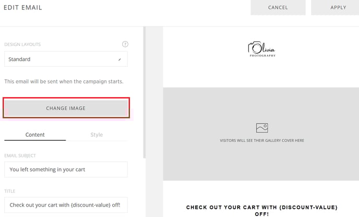The image size is (359, 217).
Task: Expand the Standard layout dropdown arrow
Action: coord(119,59)
